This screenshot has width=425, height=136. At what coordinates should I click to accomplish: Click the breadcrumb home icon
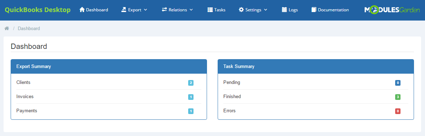click(x=7, y=28)
